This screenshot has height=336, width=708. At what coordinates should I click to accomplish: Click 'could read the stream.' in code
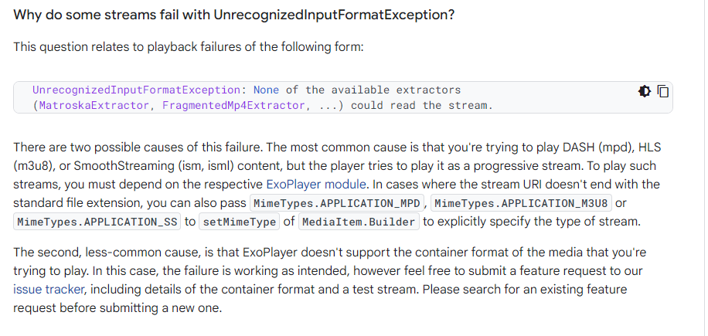tap(421, 106)
